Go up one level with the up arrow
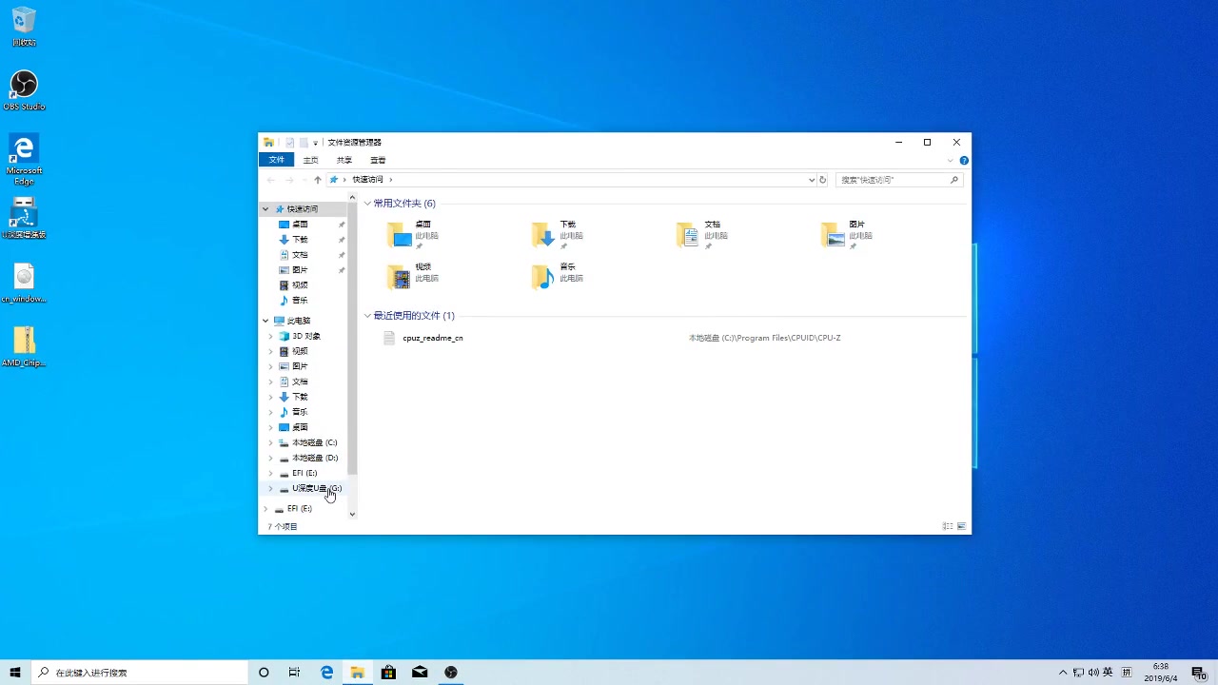Screen dimensions: 1218x685 (x=318, y=180)
